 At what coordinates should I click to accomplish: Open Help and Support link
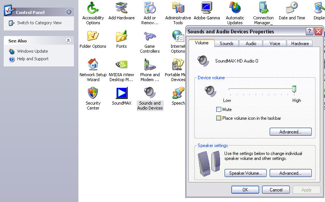(x=33, y=59)
